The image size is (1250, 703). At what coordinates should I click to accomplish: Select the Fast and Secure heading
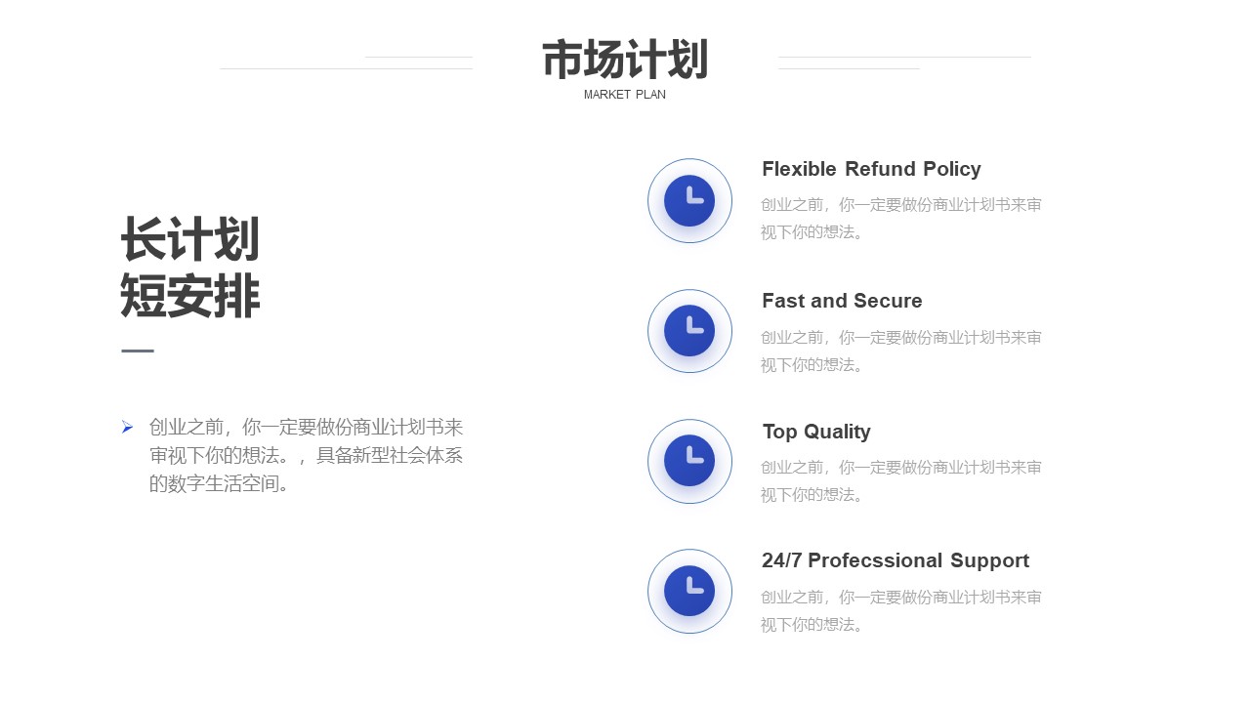tap(842, 301)
